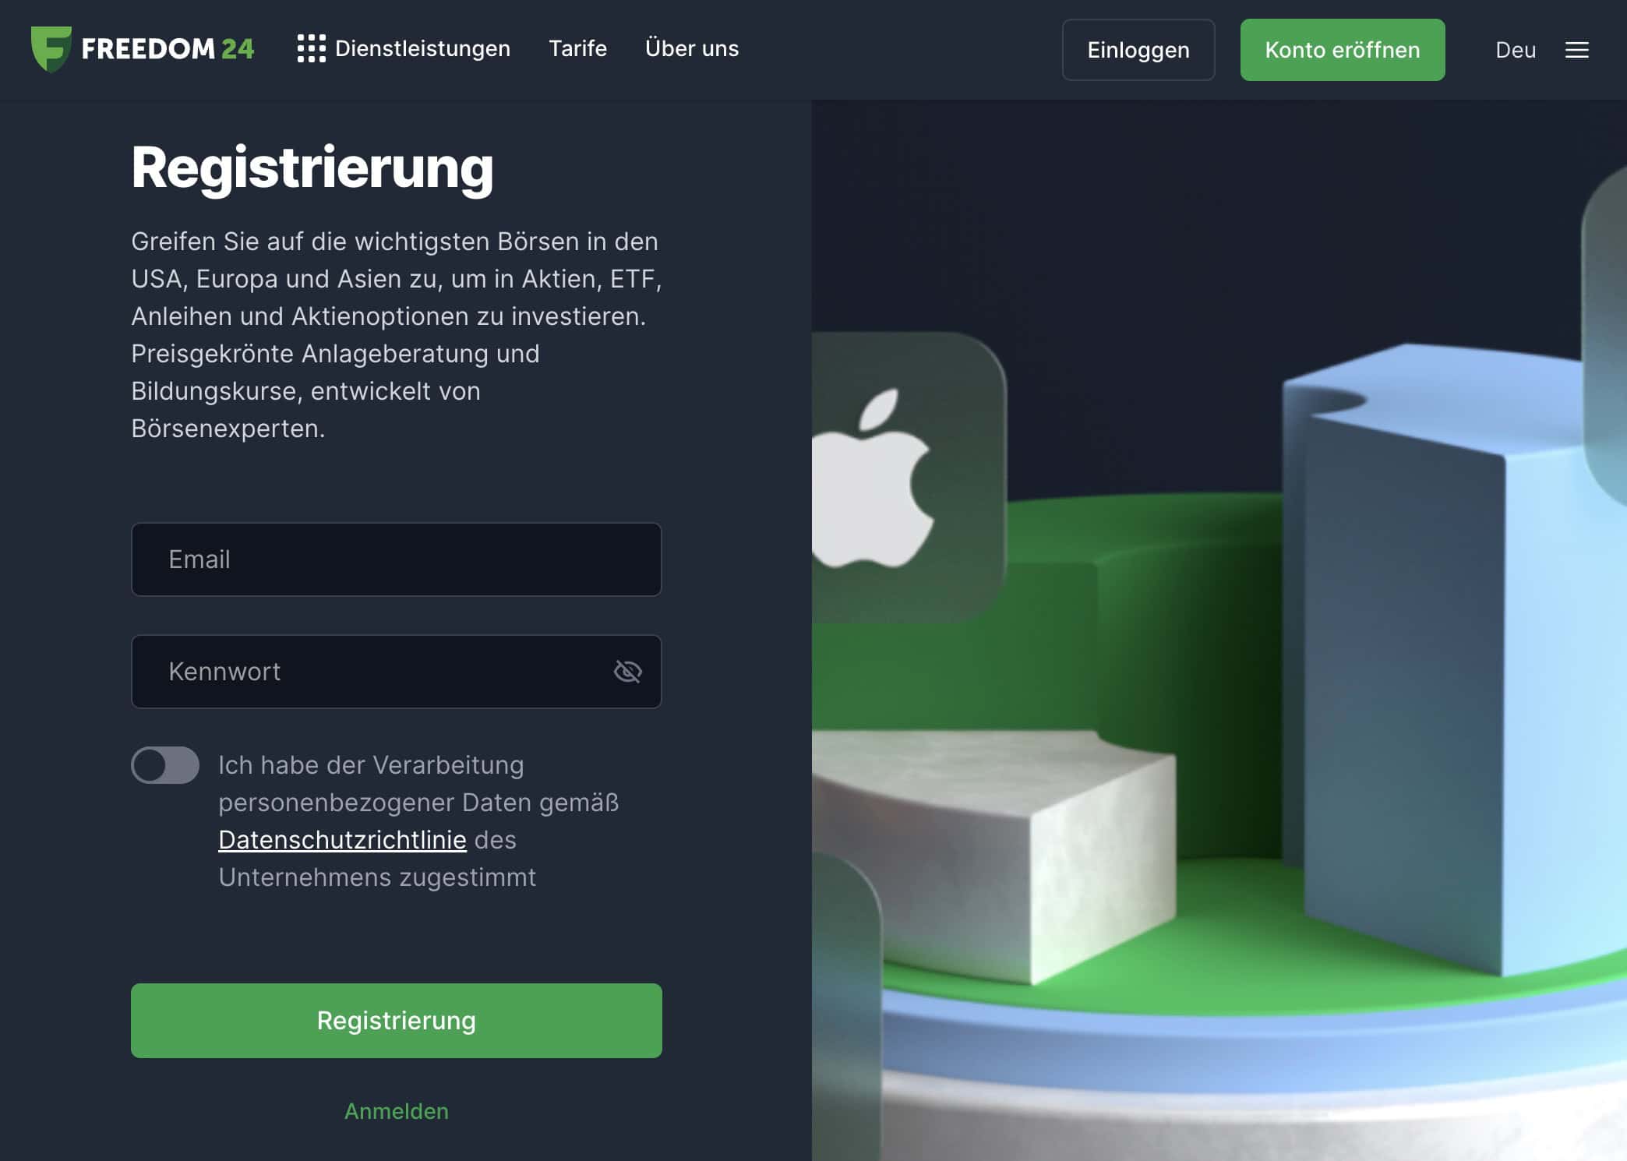Toggle password visibility eye icon

(627, 671)
